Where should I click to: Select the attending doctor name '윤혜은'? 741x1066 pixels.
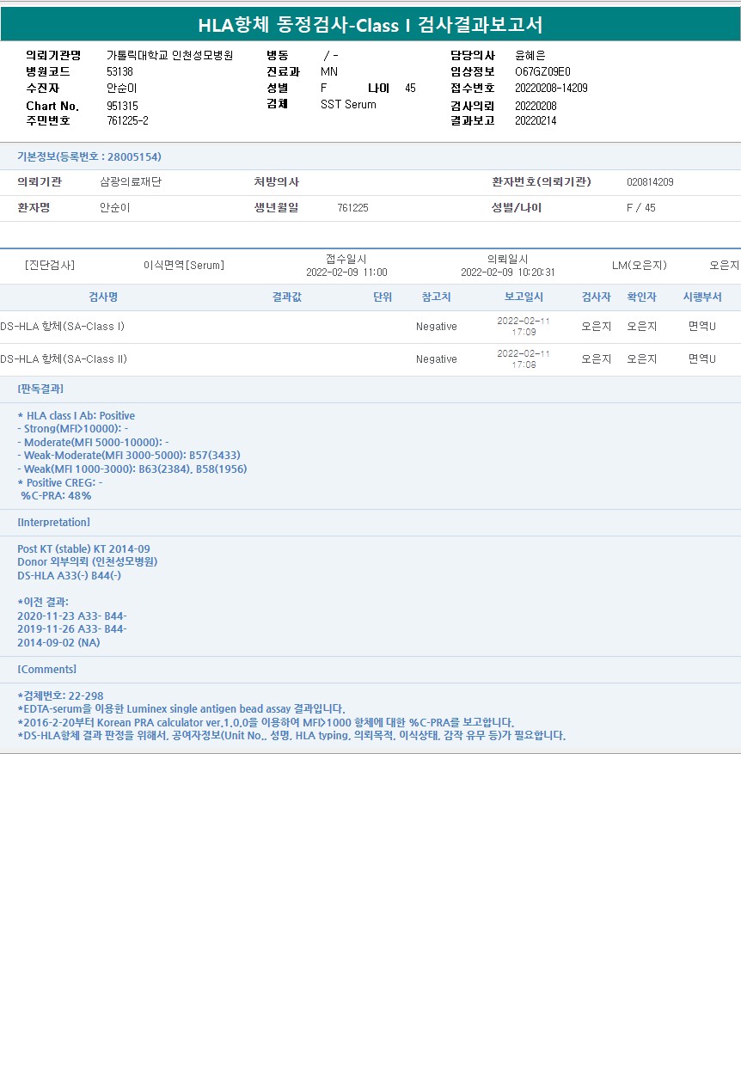[530, 55]
